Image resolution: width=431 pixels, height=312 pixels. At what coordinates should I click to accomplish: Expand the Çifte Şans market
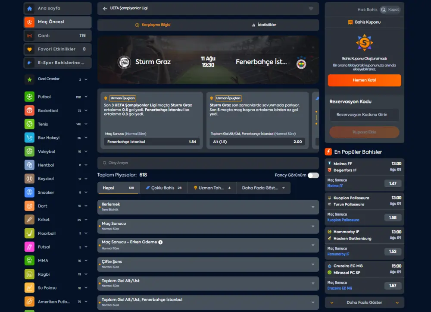click(x=208, y=264)
